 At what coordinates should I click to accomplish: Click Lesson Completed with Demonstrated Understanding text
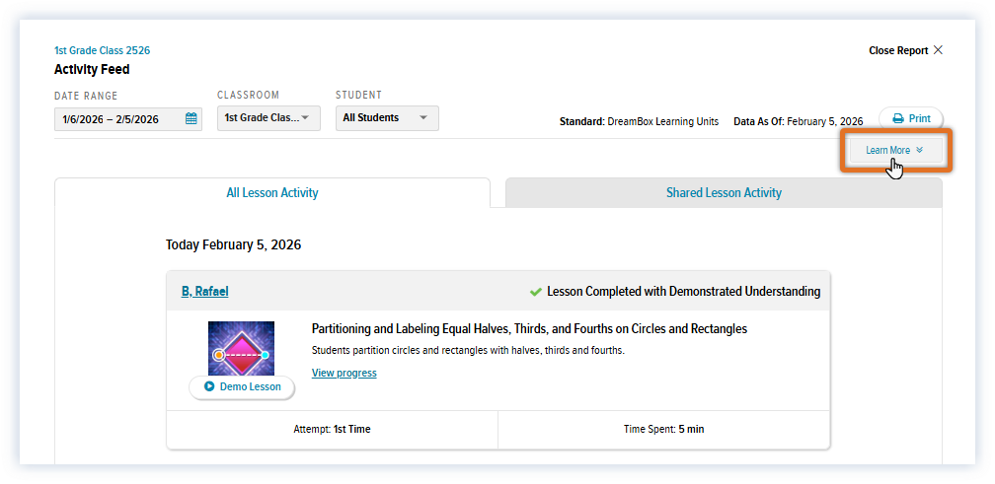point(683,292)
